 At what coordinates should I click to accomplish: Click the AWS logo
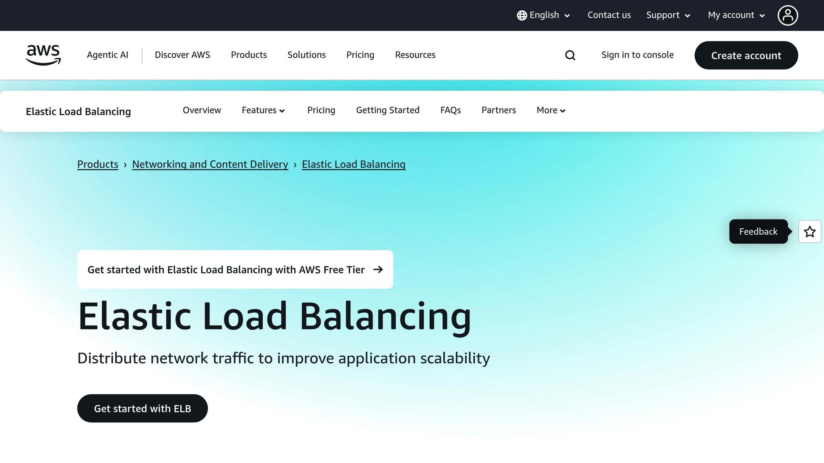(43, 55)
